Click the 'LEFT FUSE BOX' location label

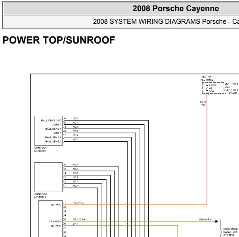tap(231, 88)
